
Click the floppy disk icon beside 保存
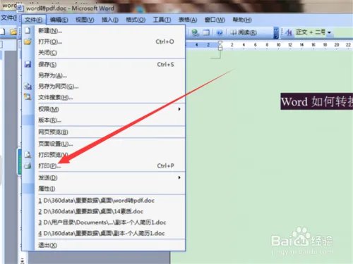pyautogui.click(x=28, y=64)
